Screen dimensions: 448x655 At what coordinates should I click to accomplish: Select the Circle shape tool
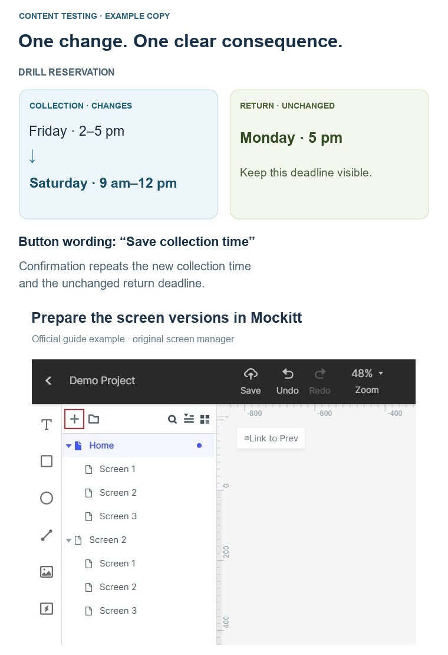coord(47,498)
